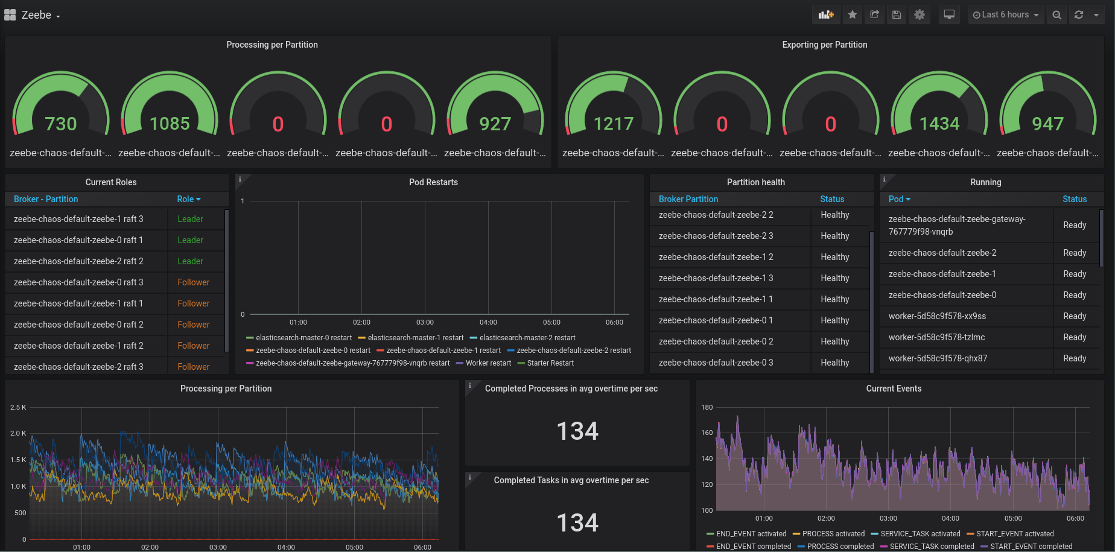
Task: Click the Running panel info icon
Action: click(x=885, y=179)
